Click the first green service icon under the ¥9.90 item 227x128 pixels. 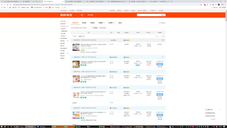(x=81, y=65)
